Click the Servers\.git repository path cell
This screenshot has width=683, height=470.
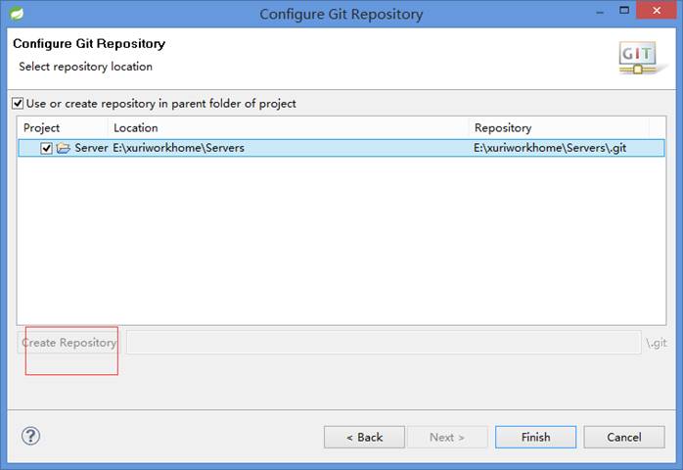point(550,148)
